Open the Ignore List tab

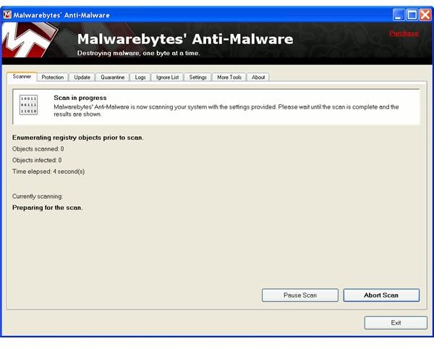(x=167, y=77)
